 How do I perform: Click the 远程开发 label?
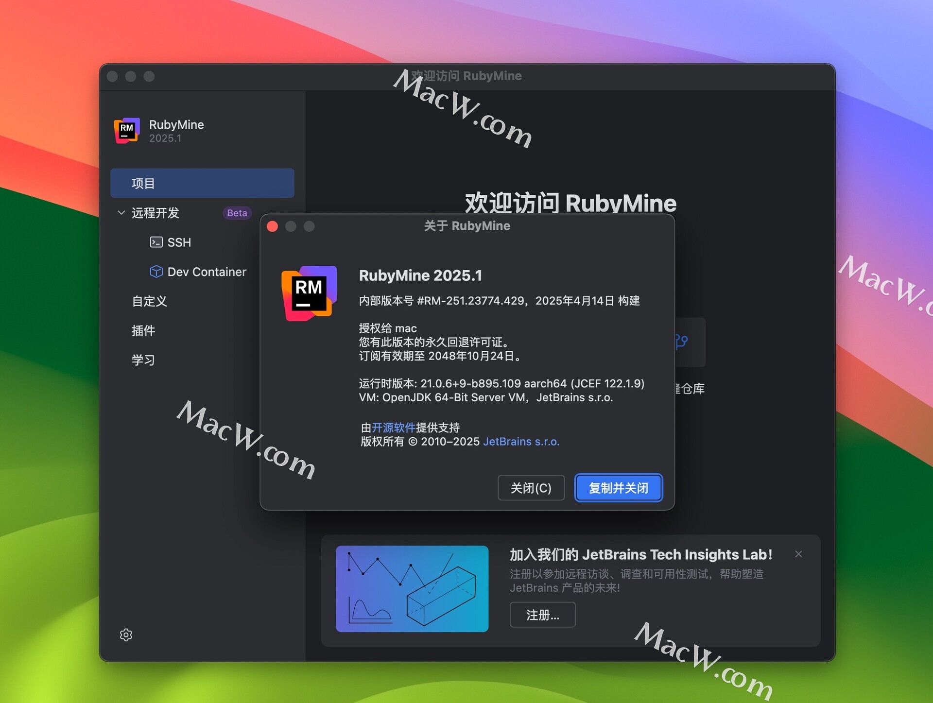(x=155, y=213)
